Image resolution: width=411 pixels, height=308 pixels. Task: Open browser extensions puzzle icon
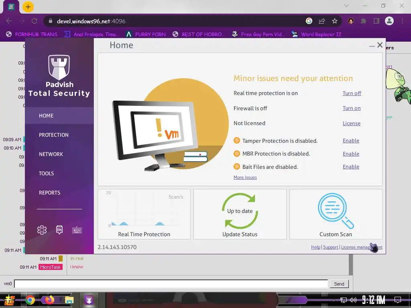point(364,21)
